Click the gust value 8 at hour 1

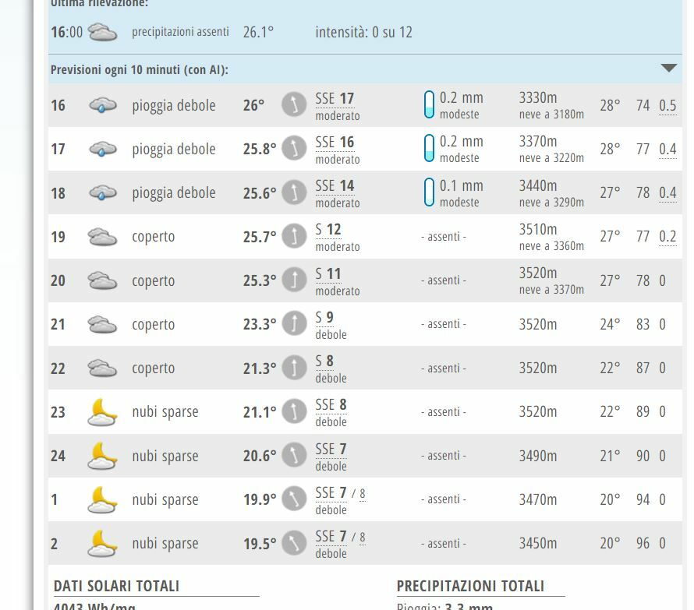click(363, 493)
